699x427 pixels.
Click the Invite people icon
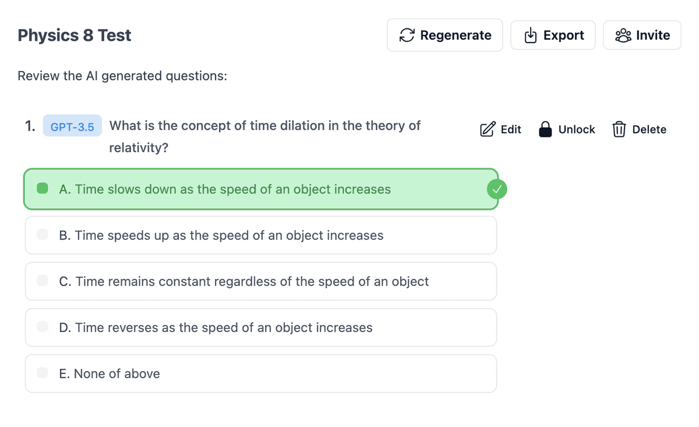(x=622, y=35)
